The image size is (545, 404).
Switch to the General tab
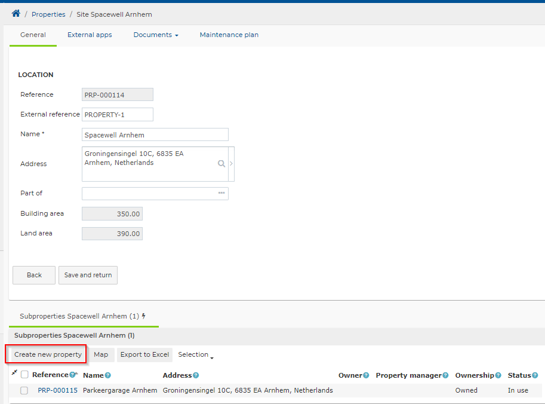pyautogui.click(x=33, y=35)
